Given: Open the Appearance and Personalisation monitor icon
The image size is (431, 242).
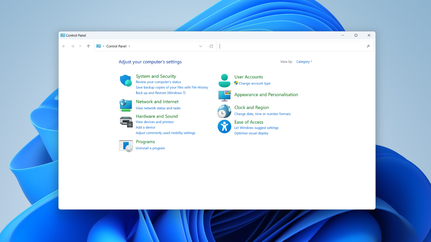Looking at the screenshot, I should tap(225, 95).
